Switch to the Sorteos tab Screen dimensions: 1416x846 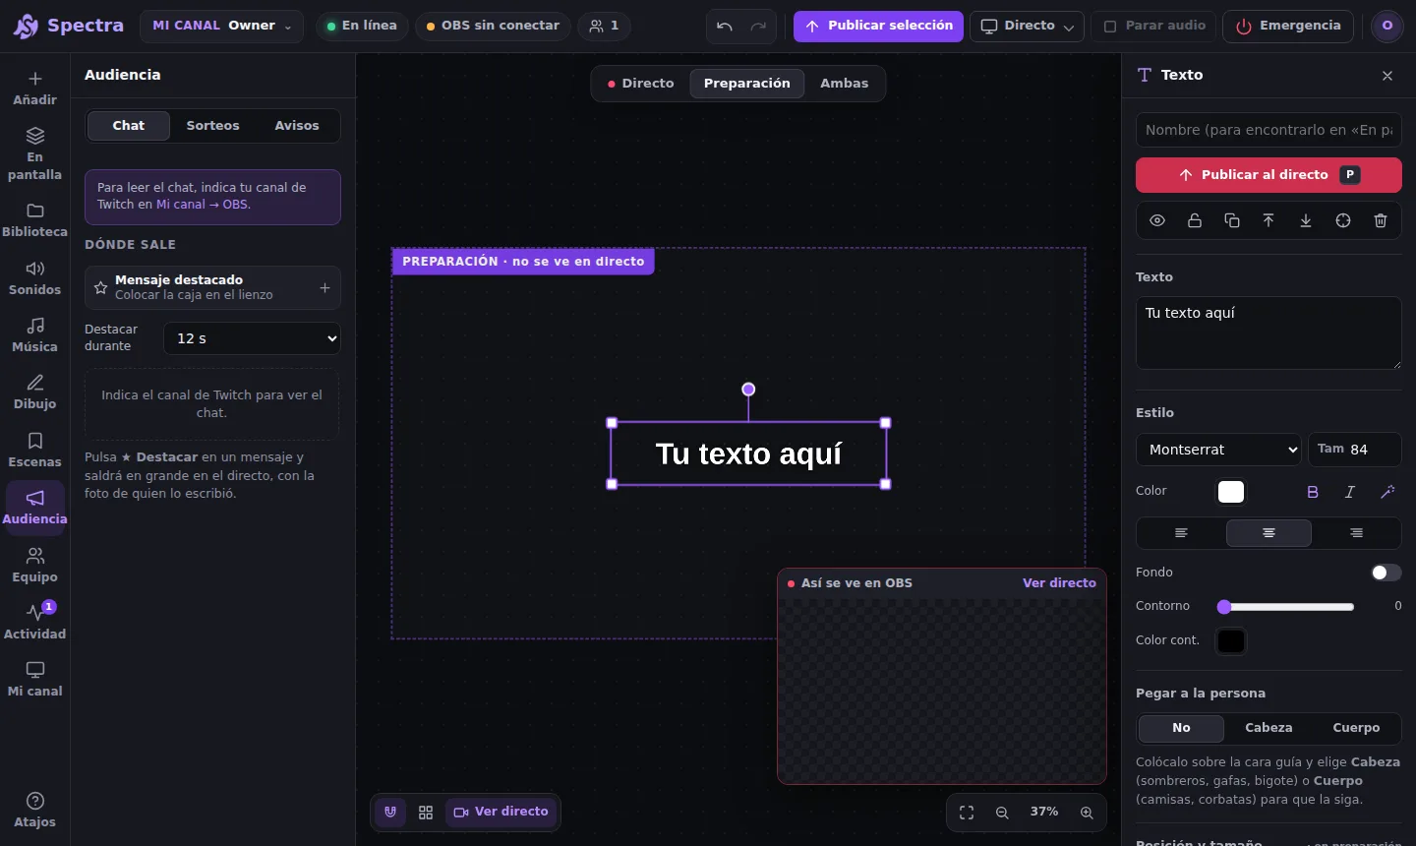(212, 126)
